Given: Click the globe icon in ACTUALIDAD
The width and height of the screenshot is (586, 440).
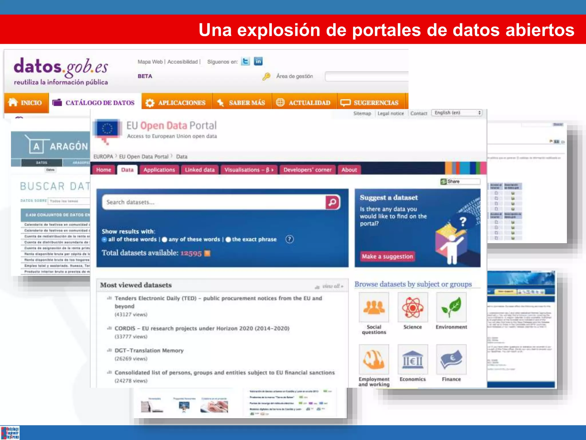Looking at the screenshot, I should pos(280,103).
